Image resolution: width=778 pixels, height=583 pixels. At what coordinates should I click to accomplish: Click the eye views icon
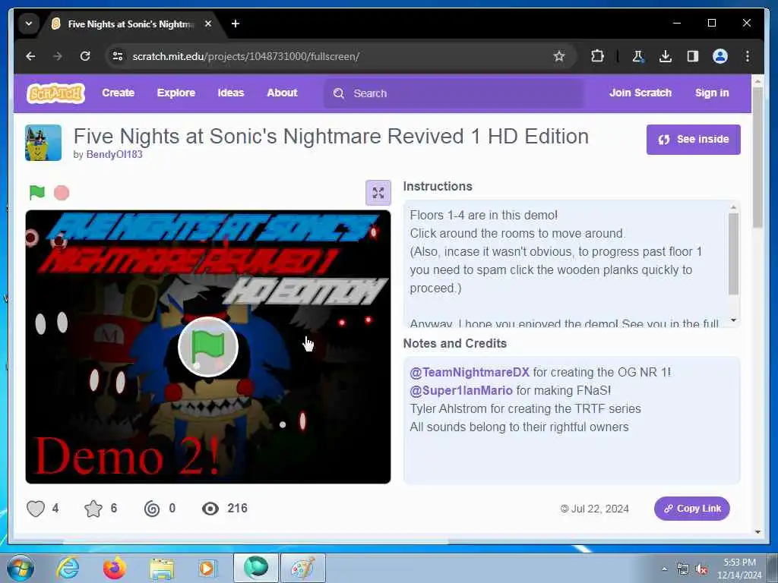(210, 509)
